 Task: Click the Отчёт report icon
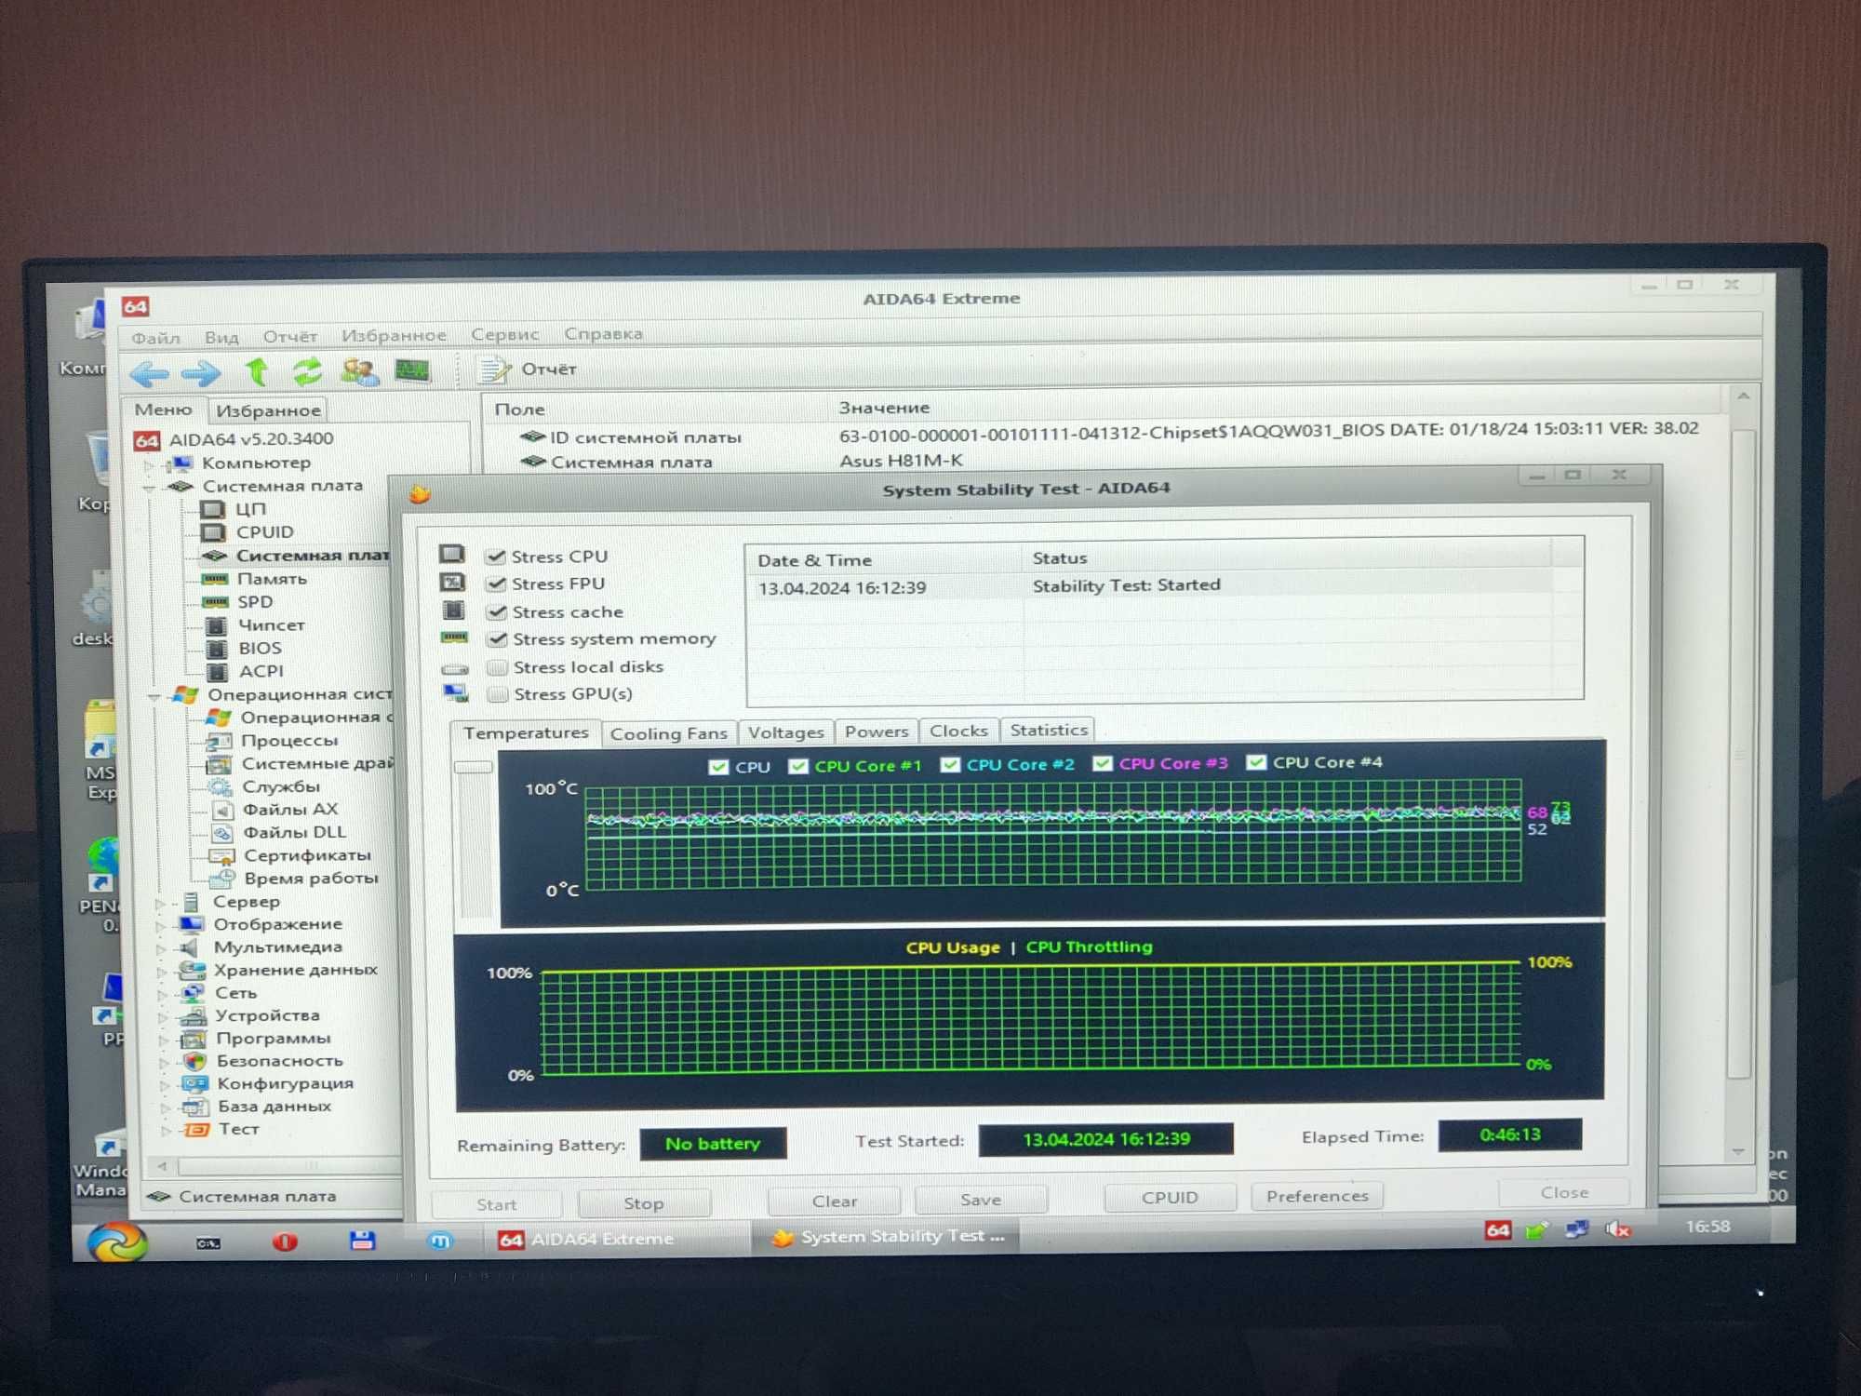point(493,370)
